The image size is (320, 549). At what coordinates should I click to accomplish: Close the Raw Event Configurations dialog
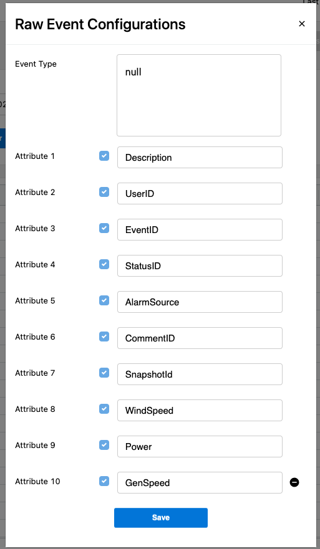click(302, 24)
